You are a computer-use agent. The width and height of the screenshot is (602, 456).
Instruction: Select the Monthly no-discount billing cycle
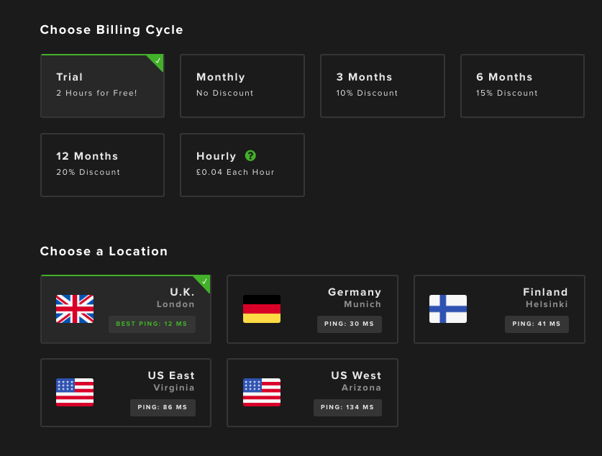[242, 86]
